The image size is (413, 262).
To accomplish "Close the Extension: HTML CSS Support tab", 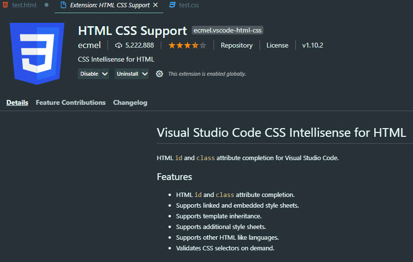I will coord(156,5).
